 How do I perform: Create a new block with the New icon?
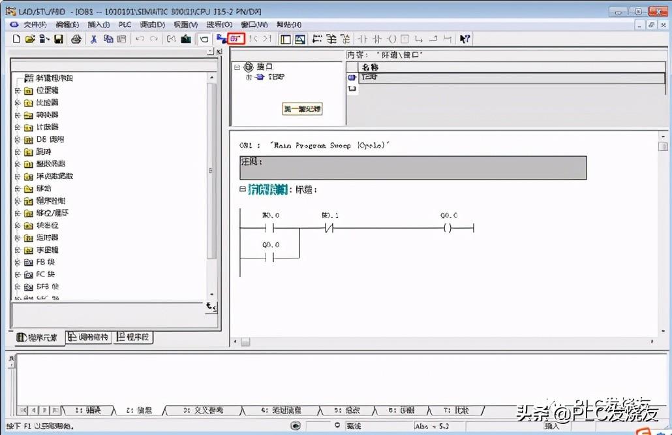pyautogui.click(x=16, y=39)
